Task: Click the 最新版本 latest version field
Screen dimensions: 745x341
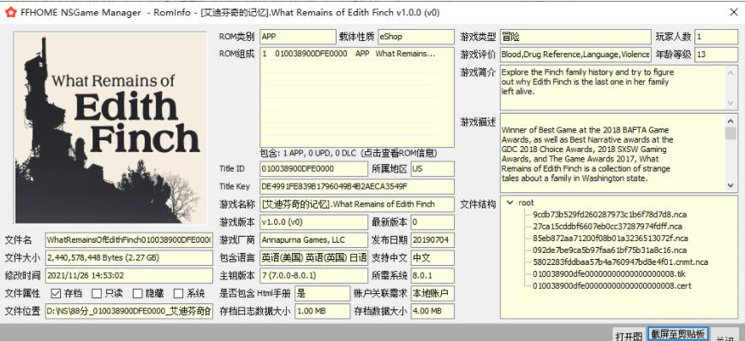Action: 432,222
